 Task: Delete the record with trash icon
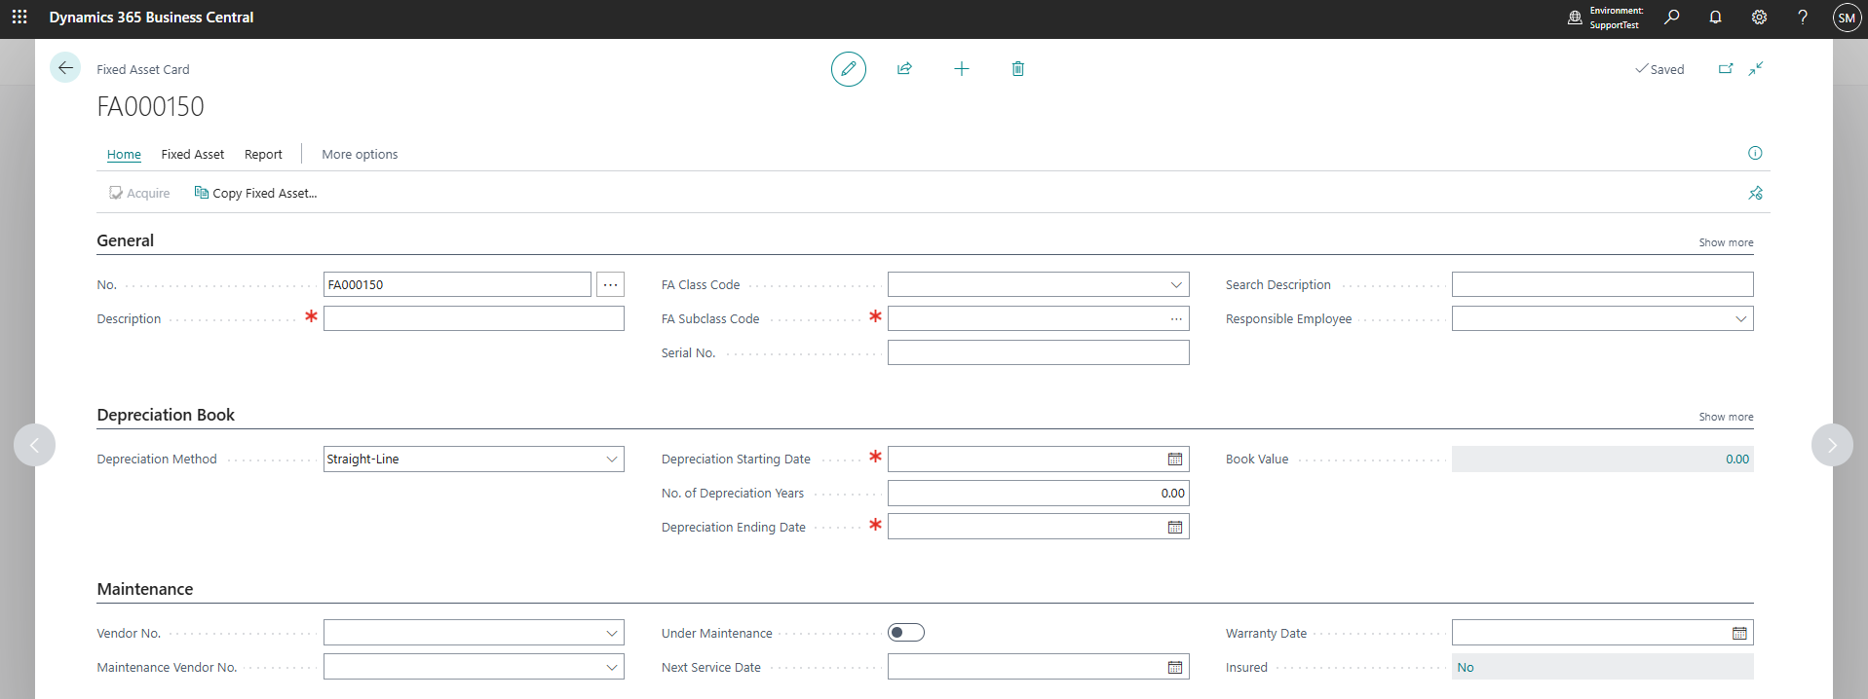1018,69
